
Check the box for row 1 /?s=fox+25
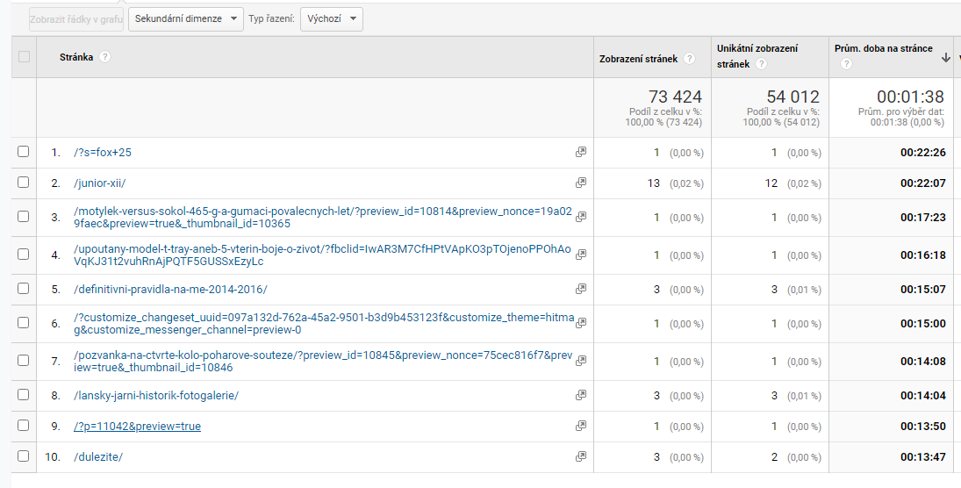(x=24, y=152)
